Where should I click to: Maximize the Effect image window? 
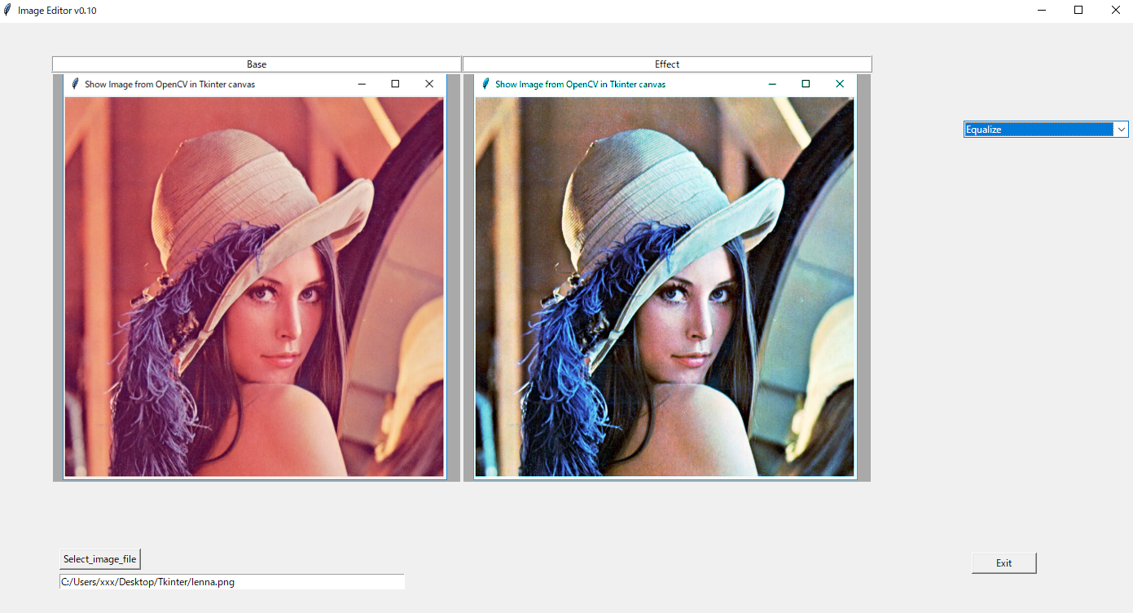point(806,84)
